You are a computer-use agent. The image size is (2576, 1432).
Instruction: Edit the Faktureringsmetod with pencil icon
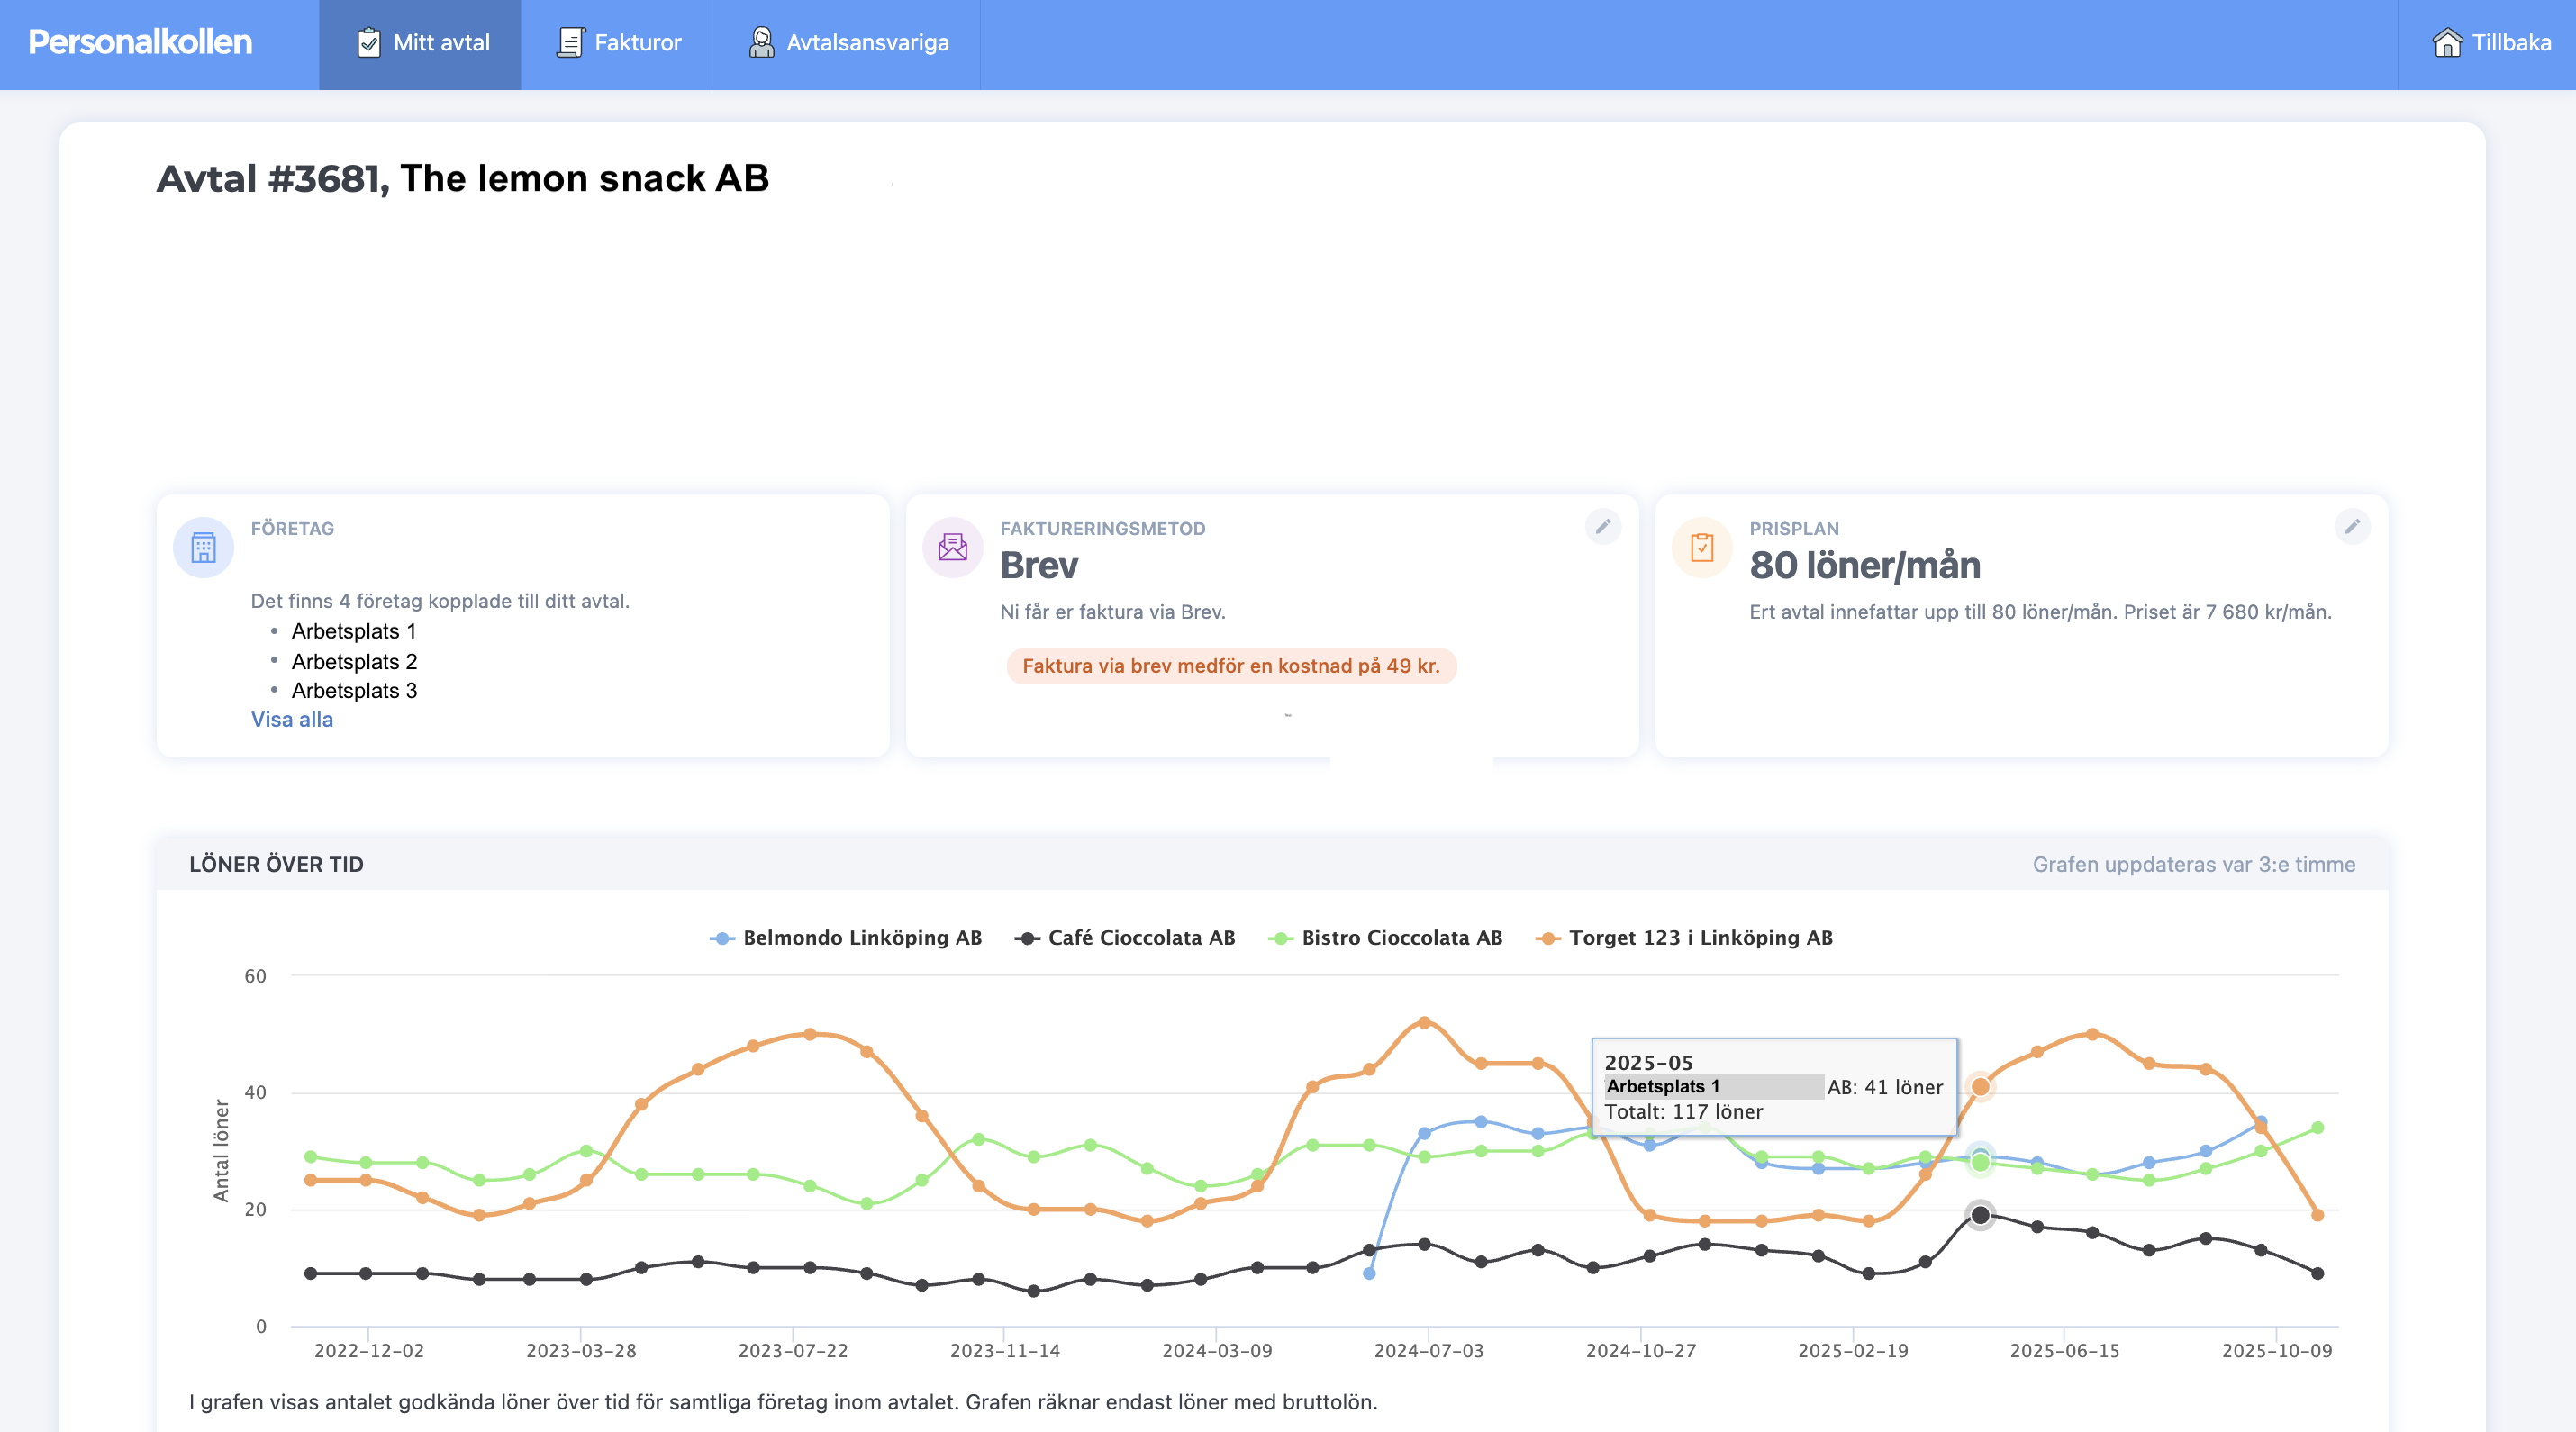pos(1603,526)
